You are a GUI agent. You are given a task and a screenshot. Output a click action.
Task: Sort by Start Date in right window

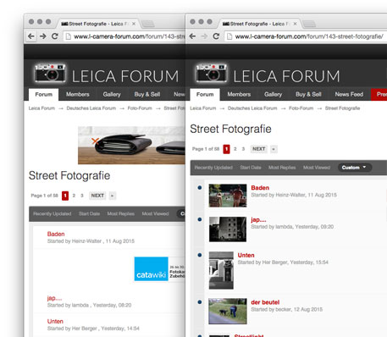tap(251, 168)
